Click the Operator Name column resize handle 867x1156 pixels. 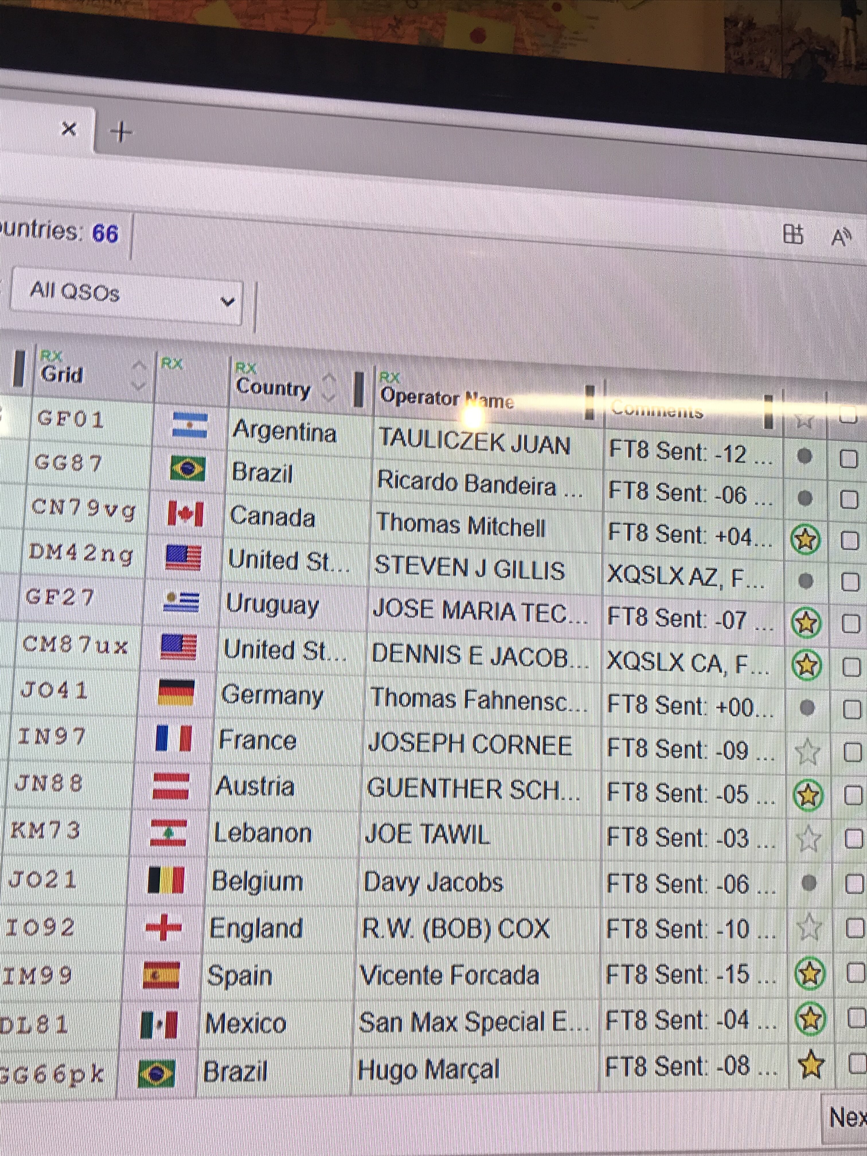pos(589,403)
